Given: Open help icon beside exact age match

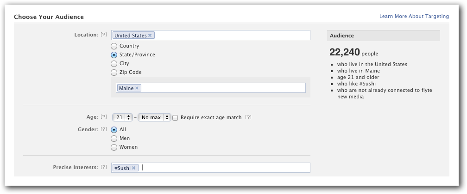Looking at the screenshot, I should 248,117.
